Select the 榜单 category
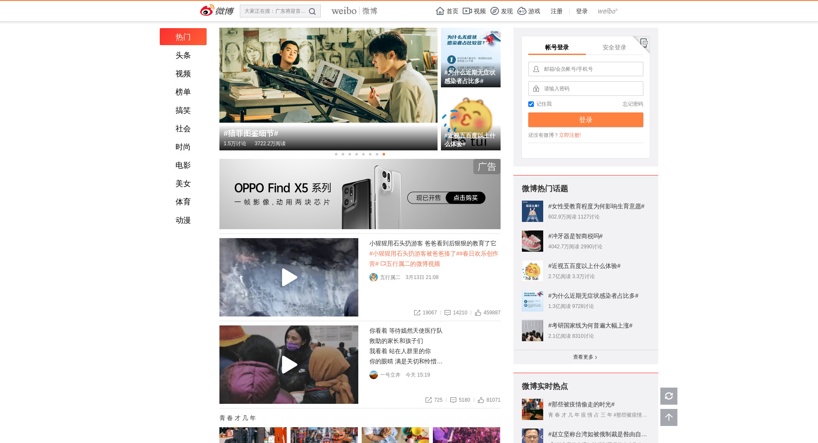Screen dimensions: 818x443 tap(183, 92)
